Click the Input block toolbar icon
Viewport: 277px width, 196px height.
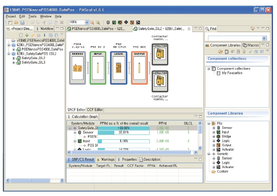click(114, 22)
